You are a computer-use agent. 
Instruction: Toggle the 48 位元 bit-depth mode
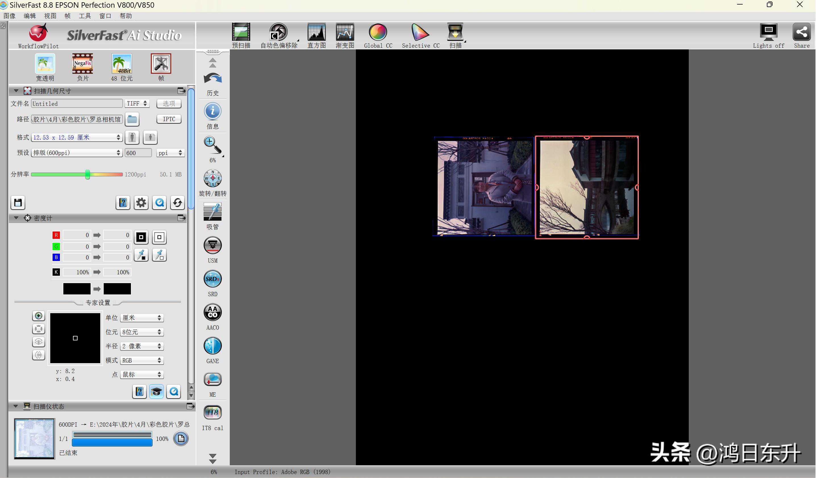coord(122,64)
